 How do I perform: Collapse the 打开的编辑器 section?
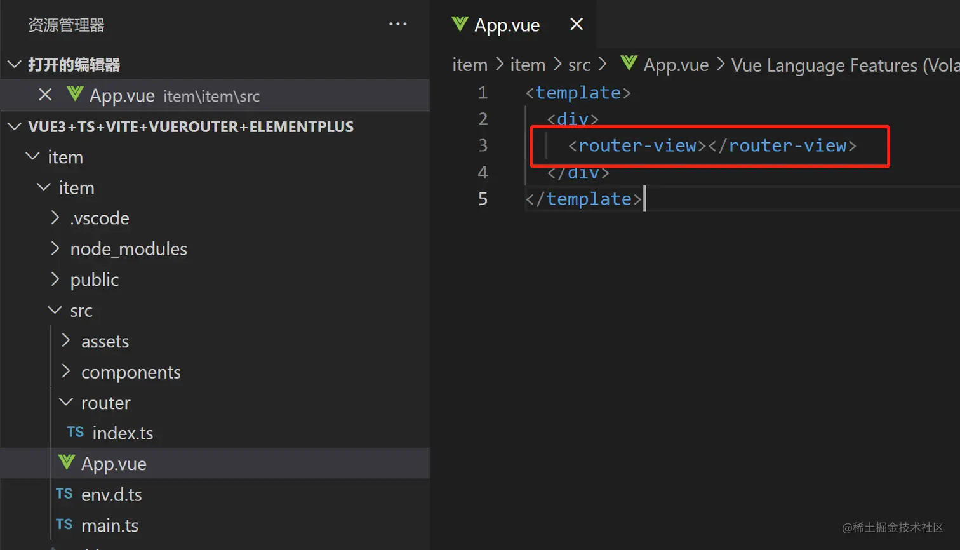pyautogui.click(x=15, y=64)
